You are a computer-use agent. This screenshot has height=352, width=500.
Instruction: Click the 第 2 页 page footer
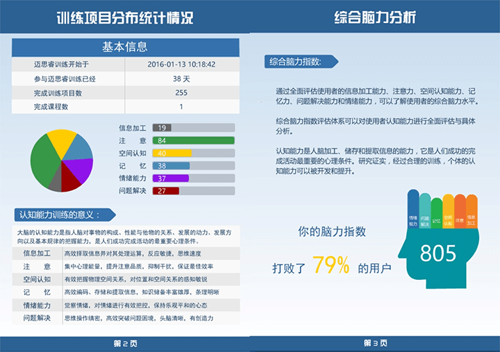pyautogui.click(x=125, y=344)
